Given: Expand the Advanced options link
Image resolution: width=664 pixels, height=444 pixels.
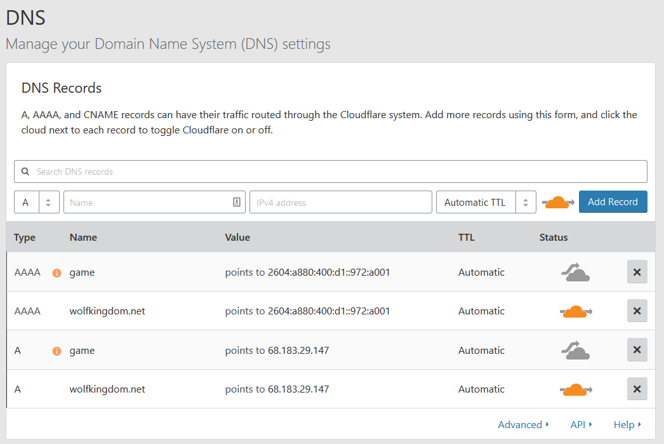Looking at the screenshot, I should click(x=523, y=424).
